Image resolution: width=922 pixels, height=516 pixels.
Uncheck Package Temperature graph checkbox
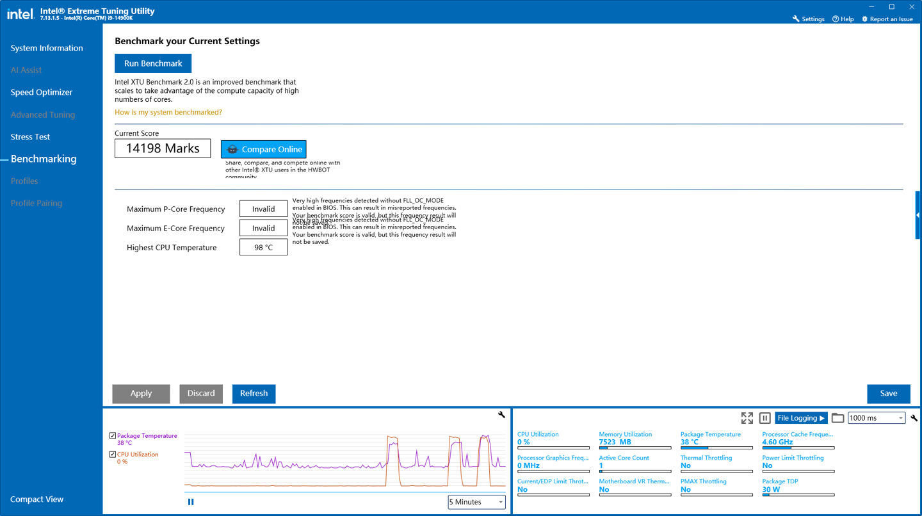click(x=113, y=436)
